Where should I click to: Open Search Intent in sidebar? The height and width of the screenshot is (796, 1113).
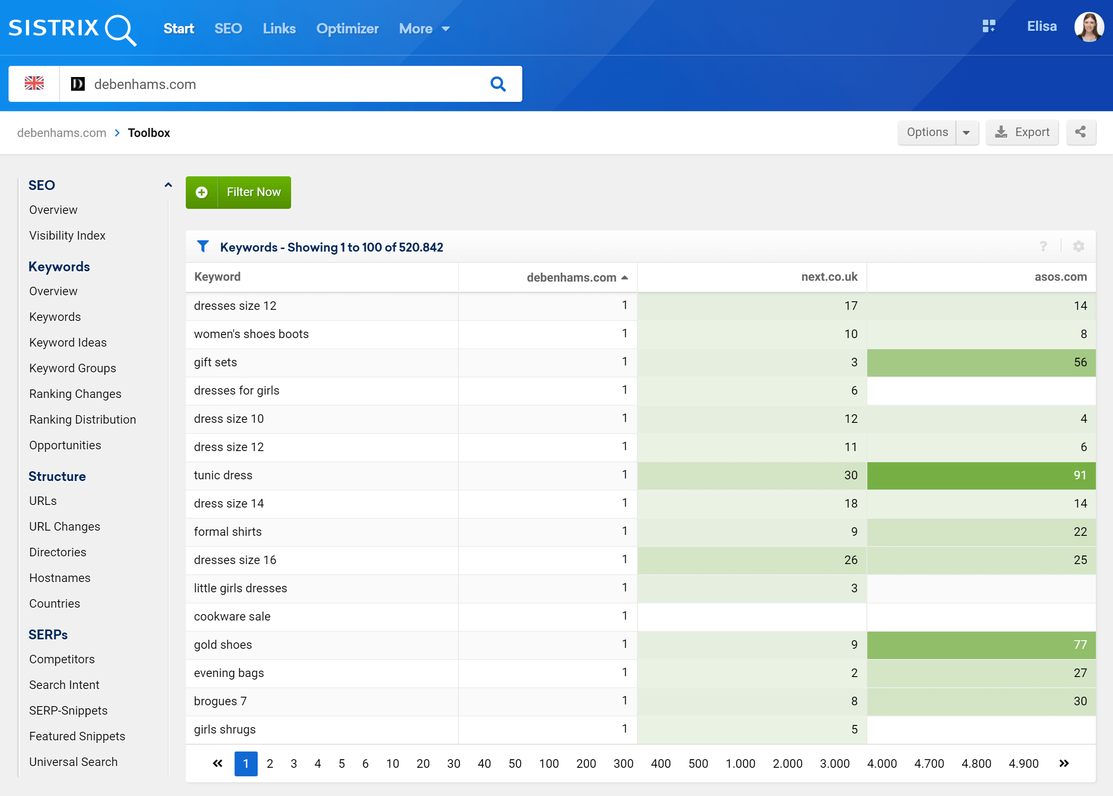click(64, 685)
